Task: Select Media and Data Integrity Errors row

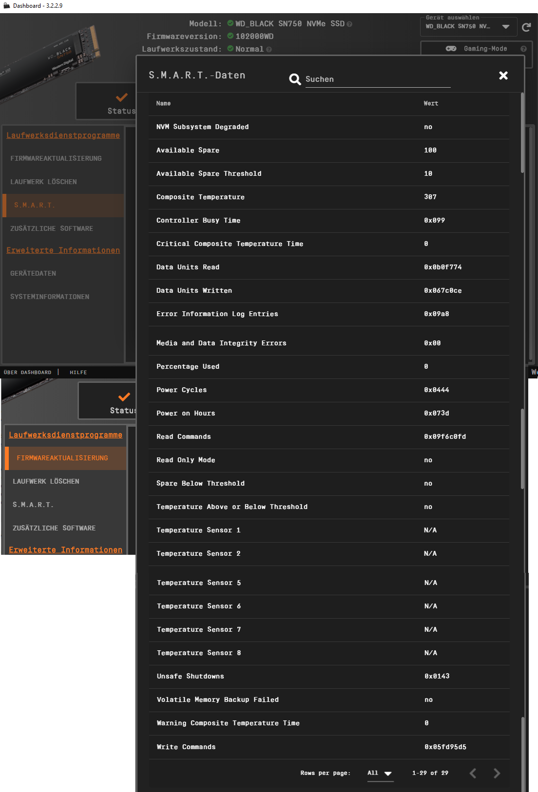Action: [x=329, y=343]
